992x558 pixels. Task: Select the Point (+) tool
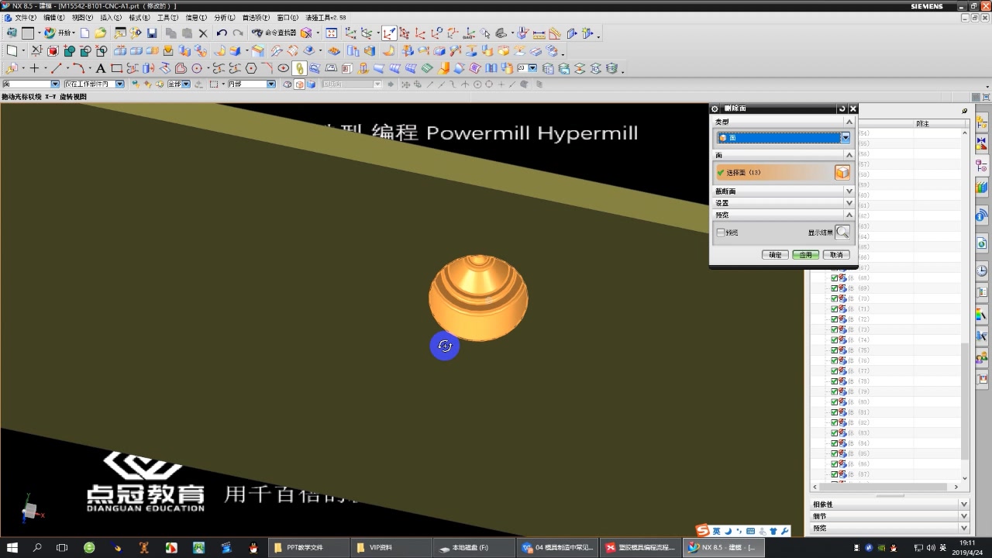pyautogui.click(x=34, y=68)
